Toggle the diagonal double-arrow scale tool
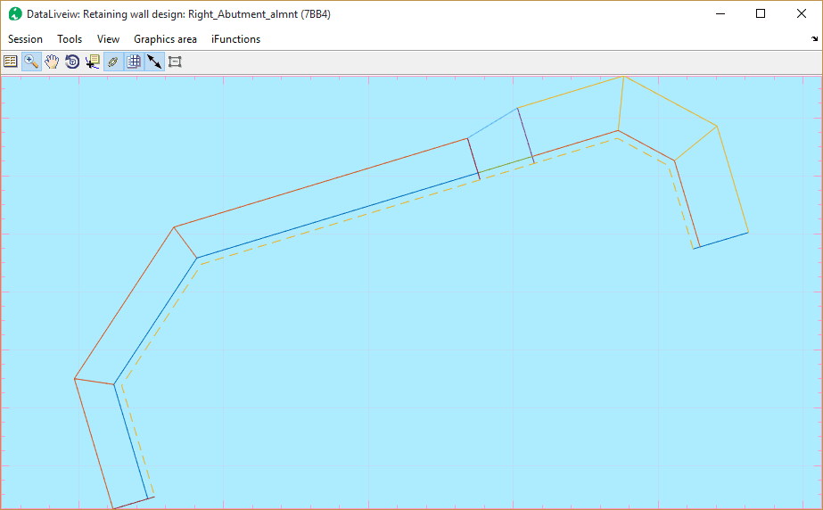Viewport: 823px width, 510px height. point(154,62)
